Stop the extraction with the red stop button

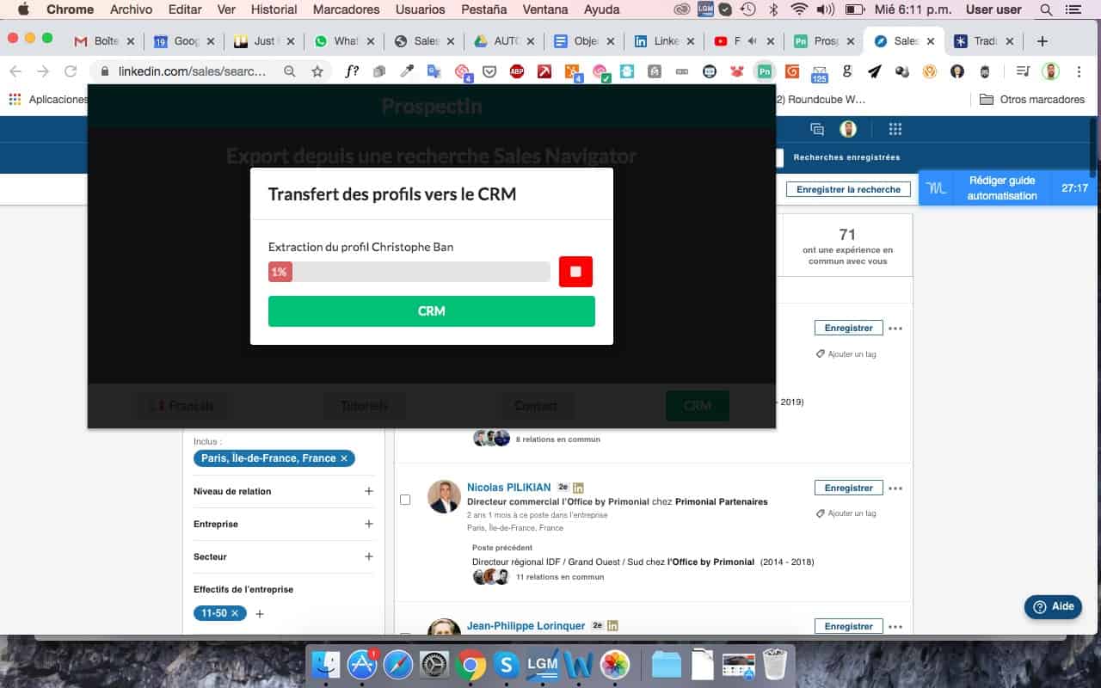575,272
